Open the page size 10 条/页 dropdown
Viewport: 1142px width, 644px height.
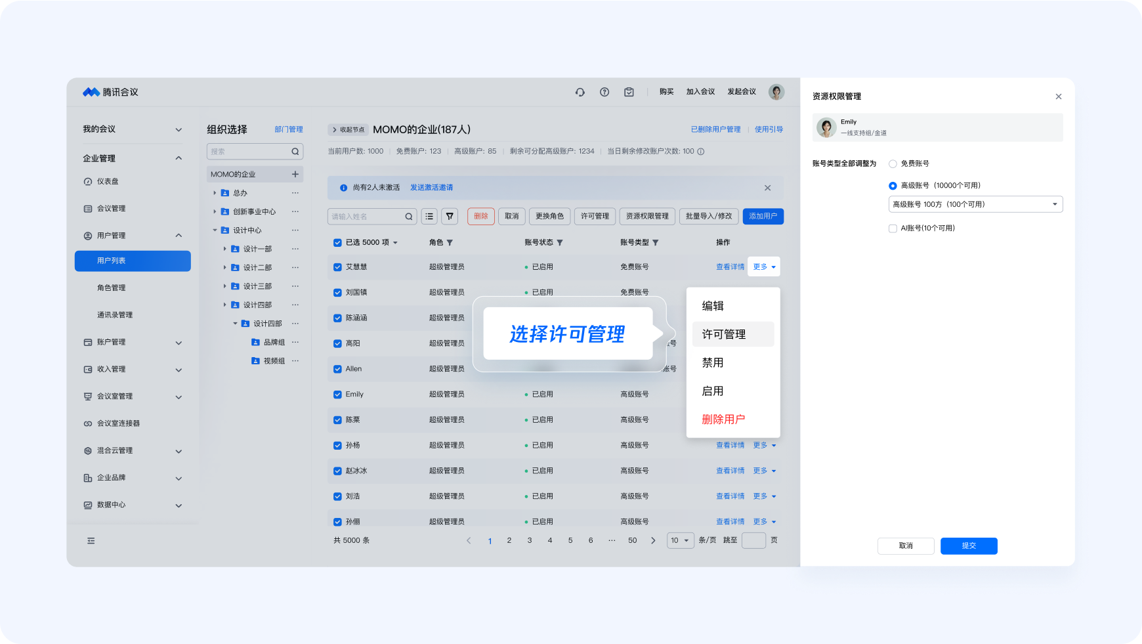(680, 541)
